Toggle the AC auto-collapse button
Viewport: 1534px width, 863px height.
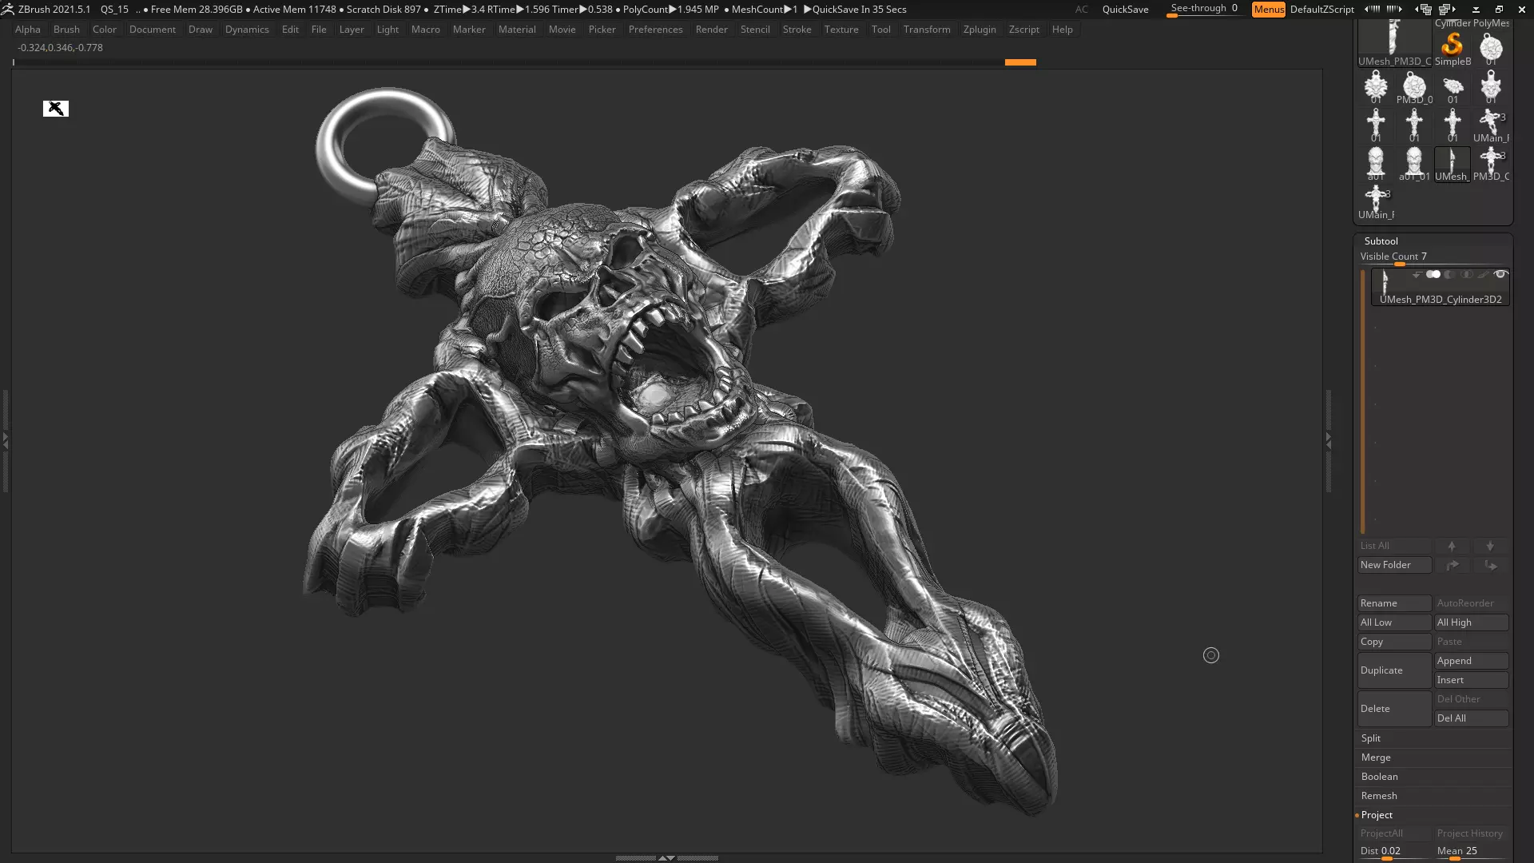(1081, 10)
